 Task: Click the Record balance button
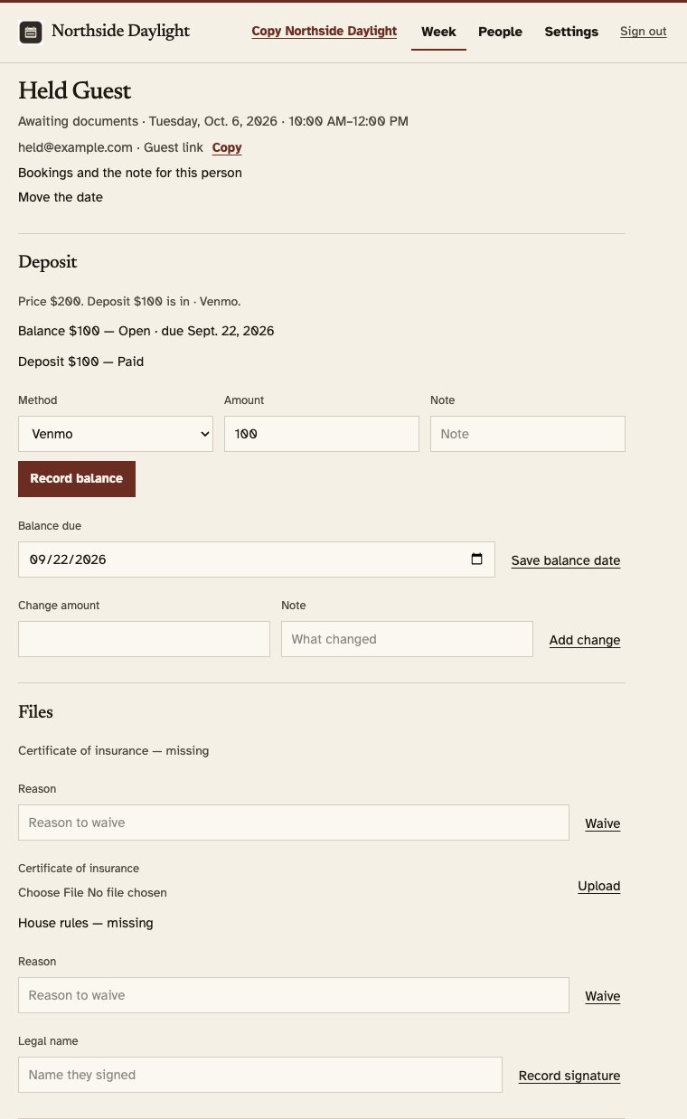(77, 478)
